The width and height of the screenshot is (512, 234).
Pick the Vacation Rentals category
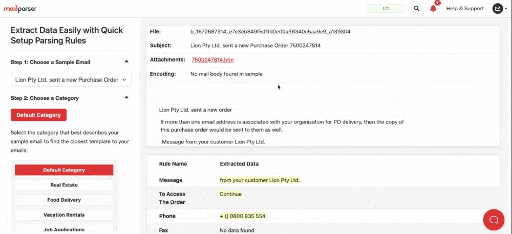pyautogui.click(x=64, y=215)
